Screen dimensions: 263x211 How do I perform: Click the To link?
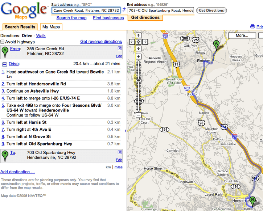tap(13, 153)
